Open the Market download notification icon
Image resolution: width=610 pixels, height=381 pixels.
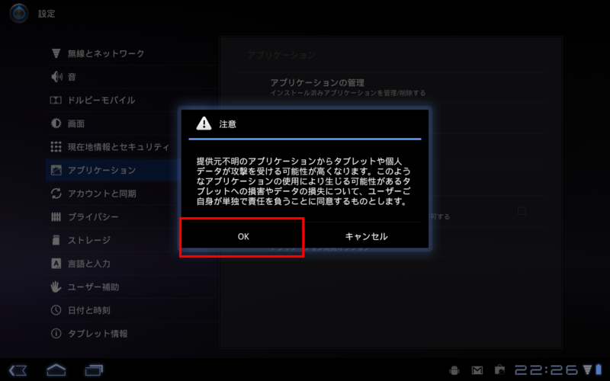(500, 370)
